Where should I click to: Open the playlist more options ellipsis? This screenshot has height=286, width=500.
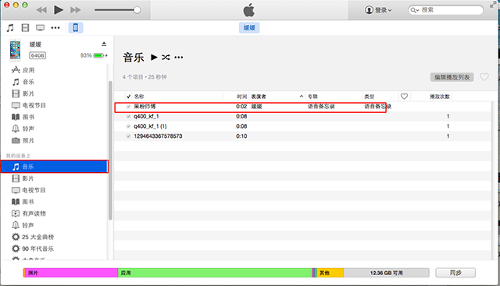(179, 58)
